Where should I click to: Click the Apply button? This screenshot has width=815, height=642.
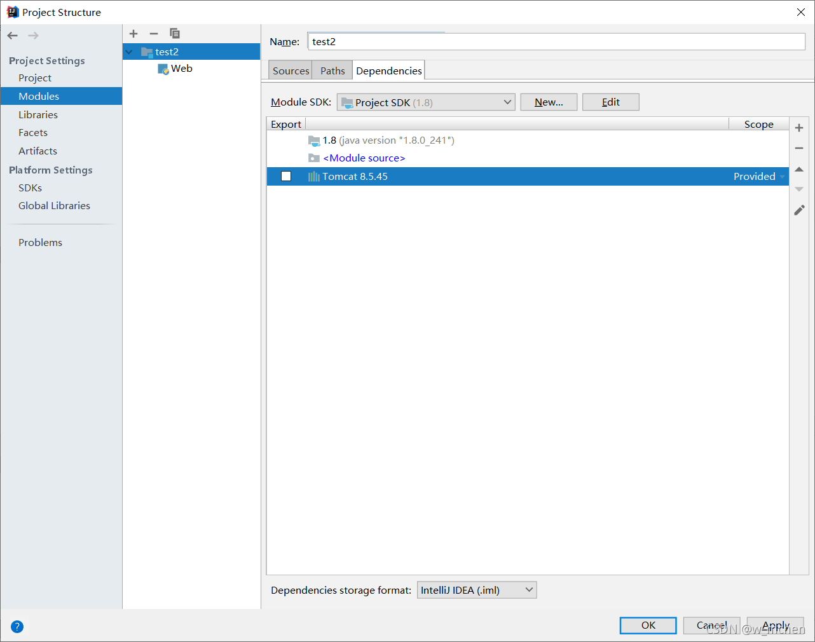tap(776, 625)
